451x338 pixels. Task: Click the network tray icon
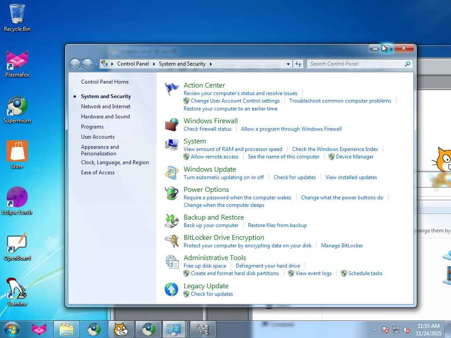click(x=396, y=330)
